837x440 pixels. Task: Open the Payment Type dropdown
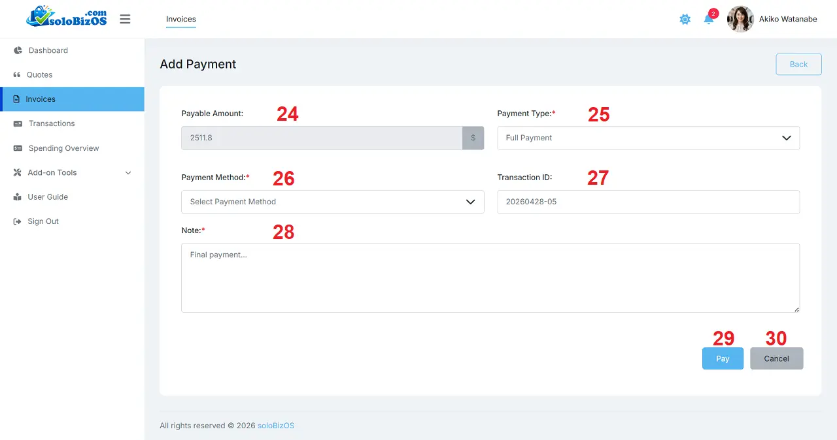click(648, 138)
